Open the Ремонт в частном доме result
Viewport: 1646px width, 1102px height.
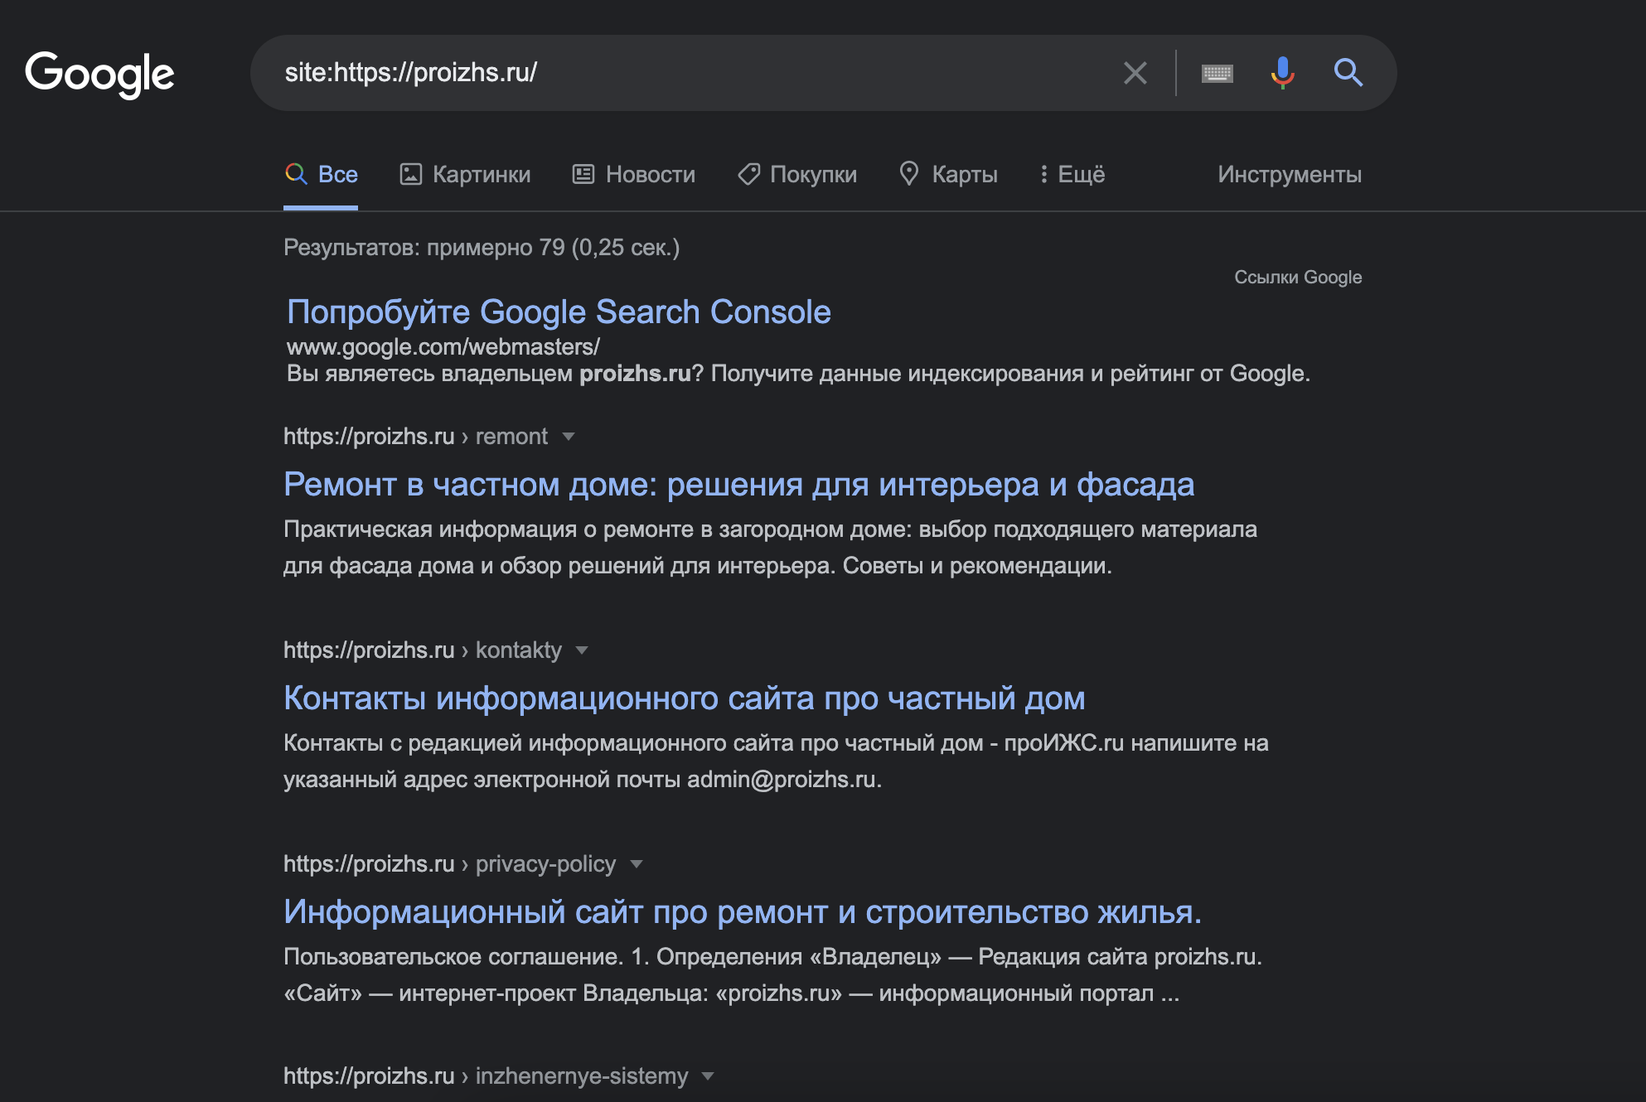(738, 484)
